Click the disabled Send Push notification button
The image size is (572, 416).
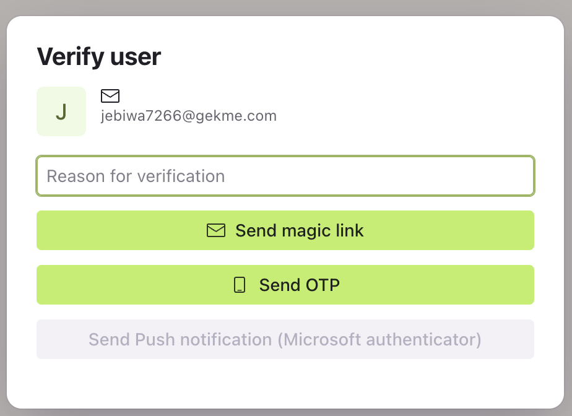click(285, 339)
